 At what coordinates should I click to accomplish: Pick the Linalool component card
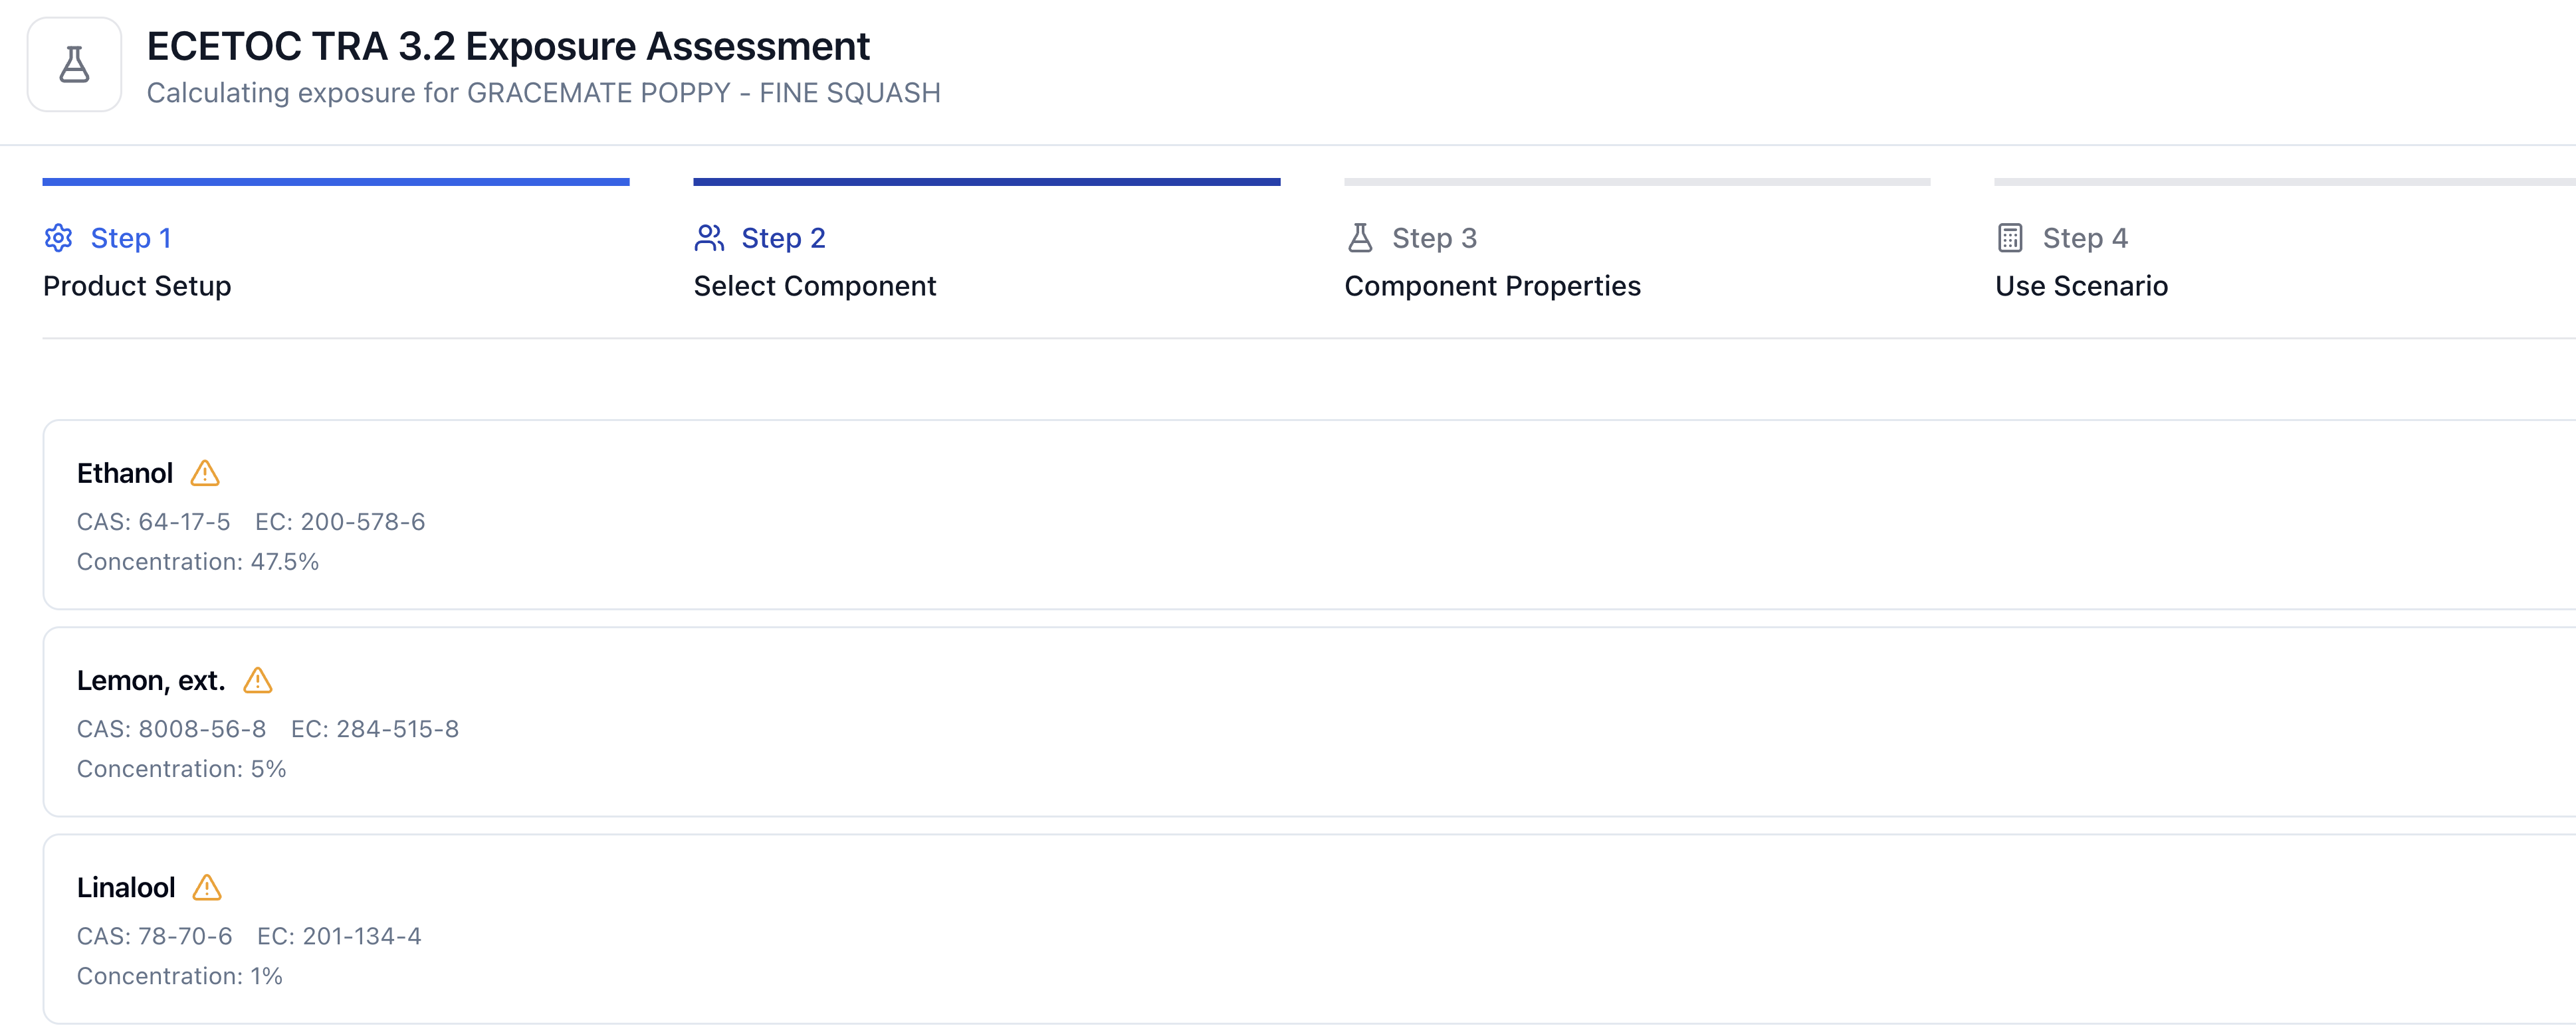pyautogui.click(x=1300, y=929)
